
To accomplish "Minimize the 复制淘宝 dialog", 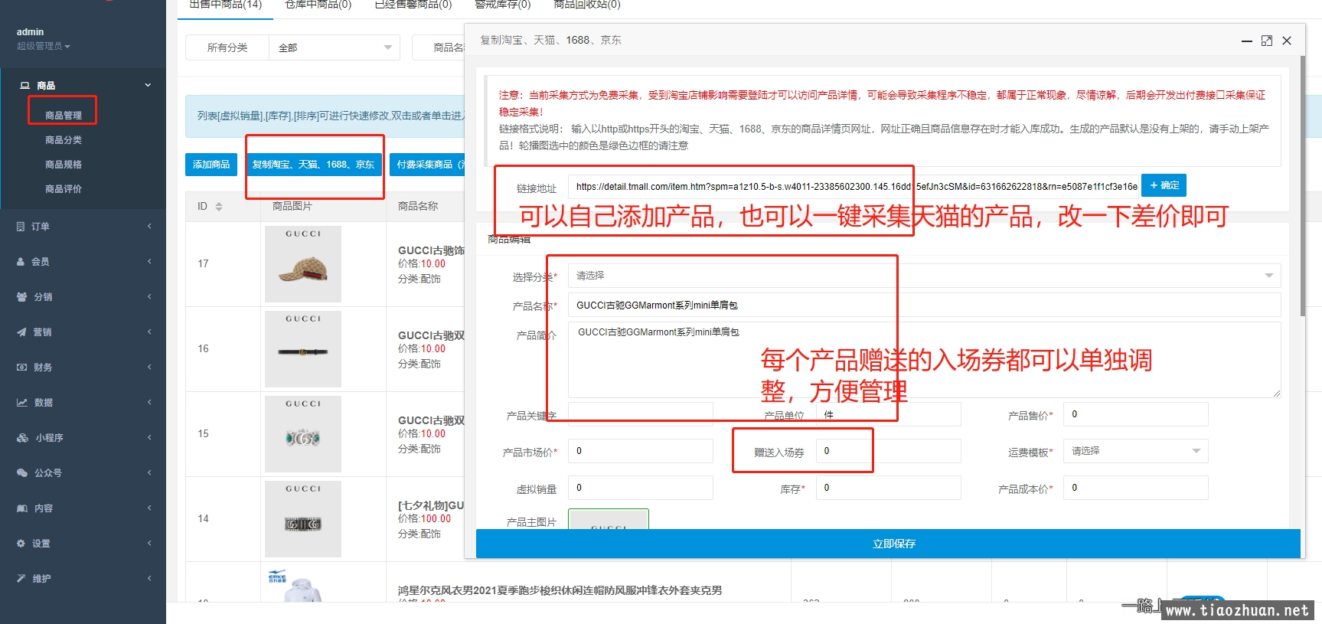I will point(1247,41).
